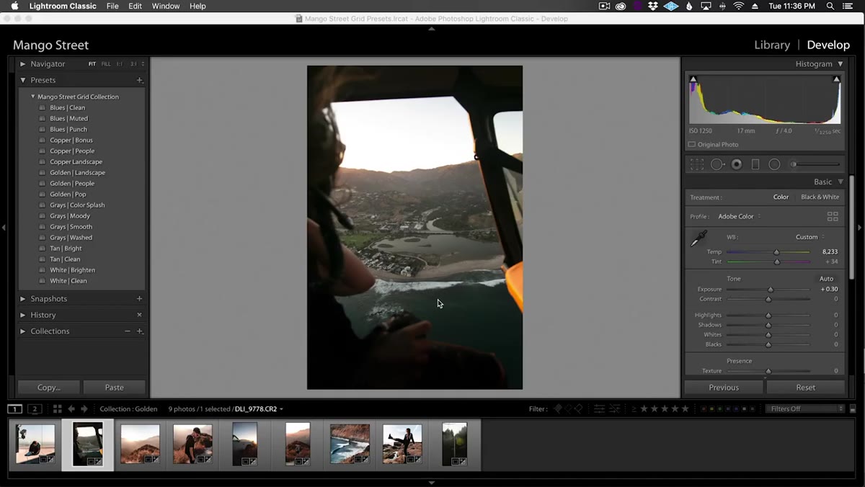Expand the History panel

(x=23, y=315)
